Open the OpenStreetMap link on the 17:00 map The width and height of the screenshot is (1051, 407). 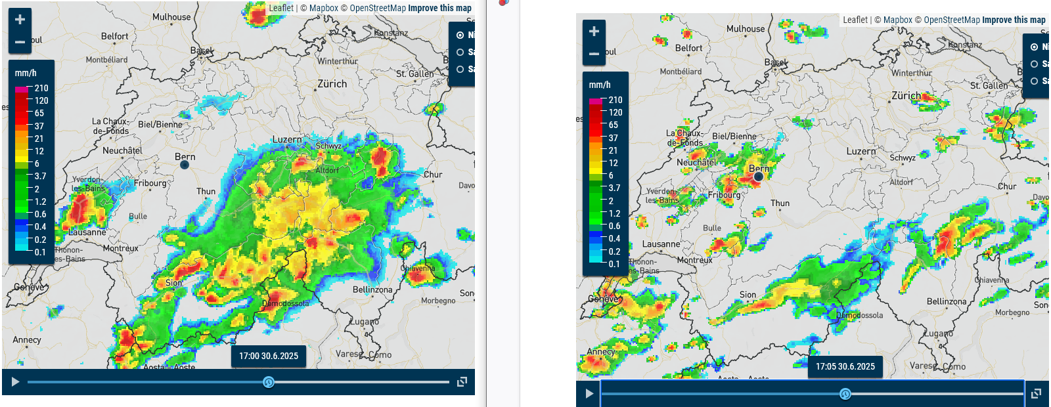tap(378, 8)
